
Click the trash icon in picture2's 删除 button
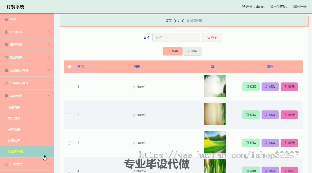286,115
